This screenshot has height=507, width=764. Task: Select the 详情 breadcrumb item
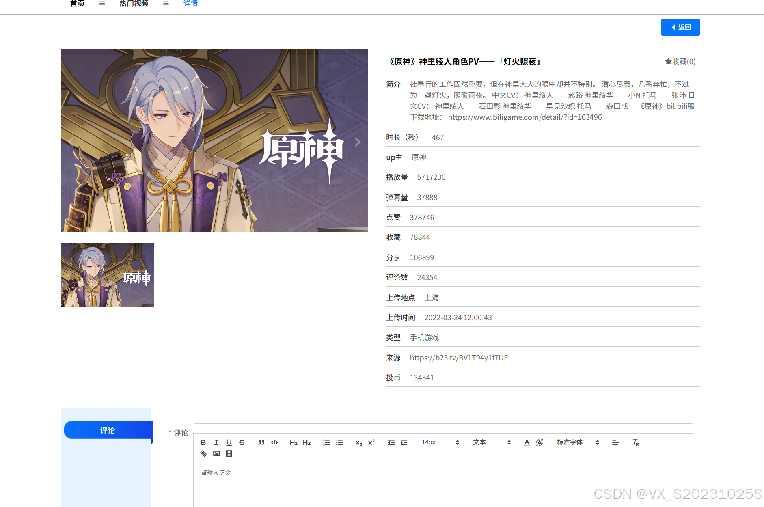tap(190, 4)
